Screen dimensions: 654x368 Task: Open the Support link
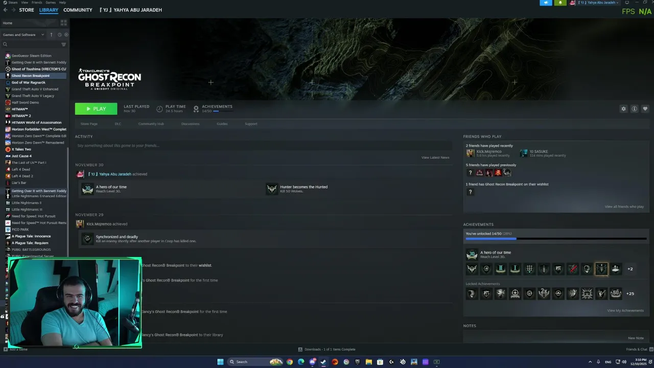coord(251,124)
